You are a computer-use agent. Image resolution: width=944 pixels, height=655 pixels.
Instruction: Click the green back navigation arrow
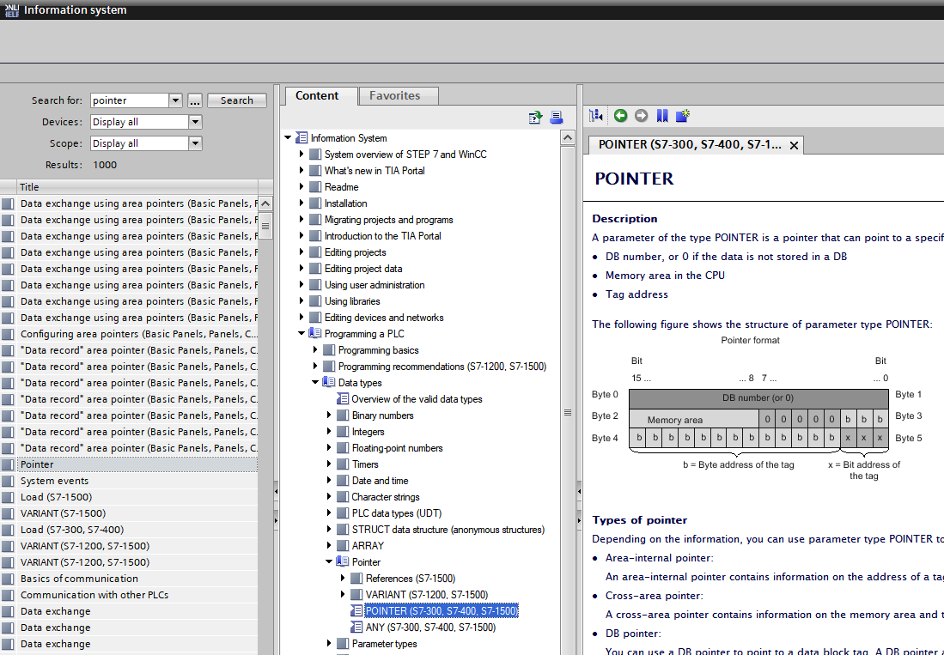[x=620, y=116]
